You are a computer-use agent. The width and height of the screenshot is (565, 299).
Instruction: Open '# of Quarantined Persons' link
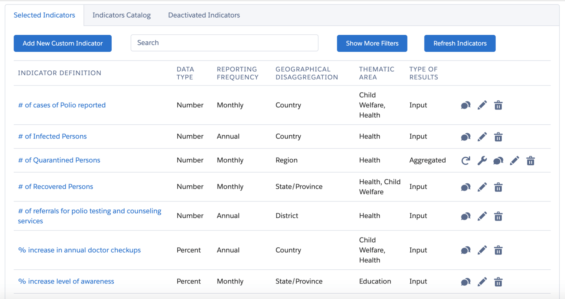(x=59, y=160)
